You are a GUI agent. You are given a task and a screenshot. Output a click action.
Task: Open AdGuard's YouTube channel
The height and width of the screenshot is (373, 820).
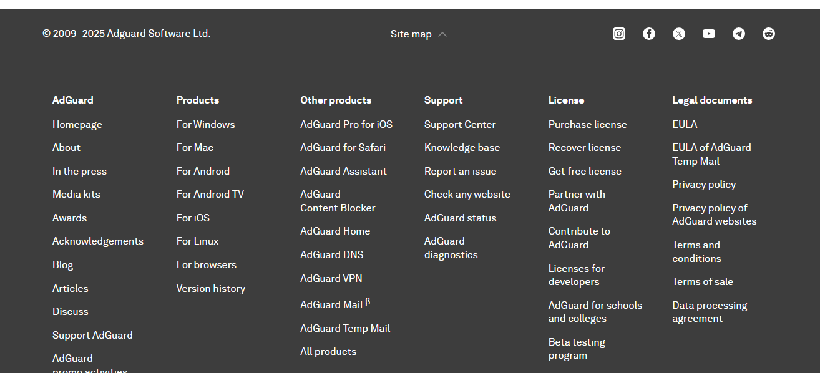tap(709, 34)
